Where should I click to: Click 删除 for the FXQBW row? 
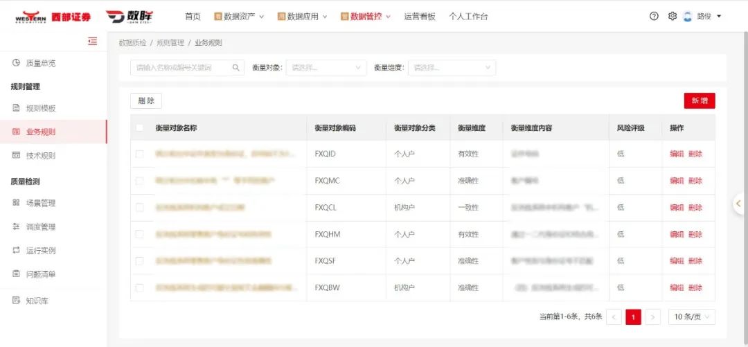(695, 288)
